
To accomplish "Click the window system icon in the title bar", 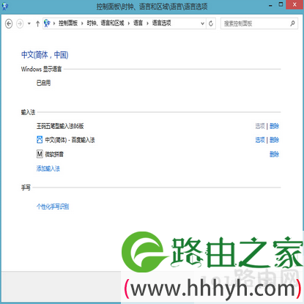I will (x=5, y=6).
